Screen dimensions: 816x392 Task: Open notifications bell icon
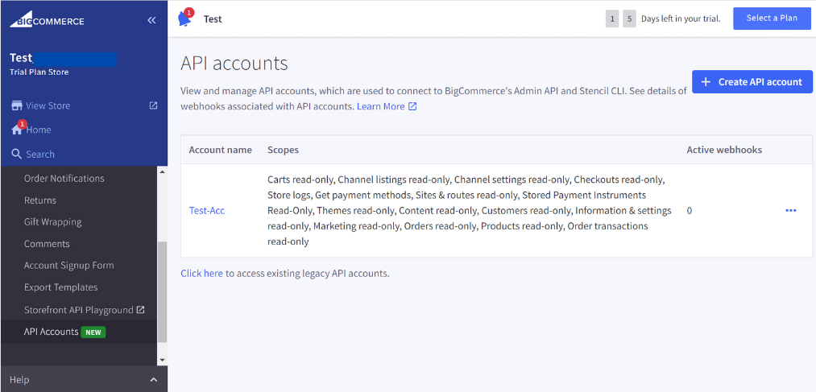184,19
